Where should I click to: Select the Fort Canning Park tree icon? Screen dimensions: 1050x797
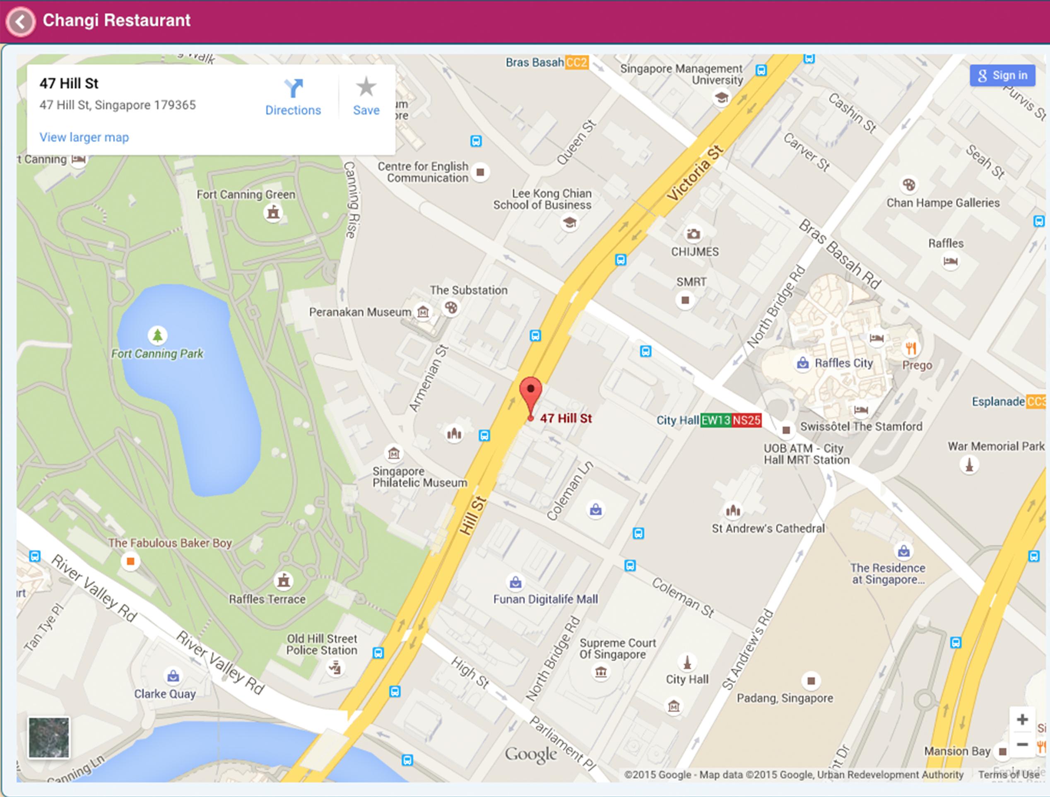[157, 336]
